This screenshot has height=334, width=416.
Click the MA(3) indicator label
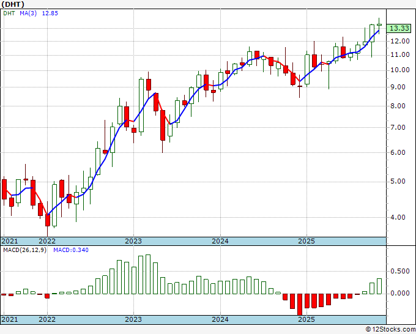28,13
